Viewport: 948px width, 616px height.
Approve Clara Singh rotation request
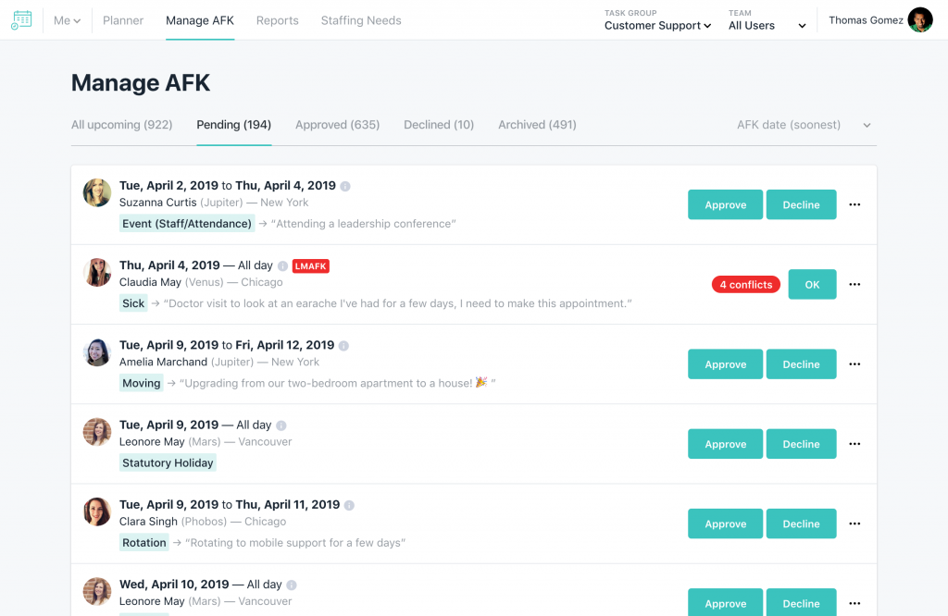(725, 524)
